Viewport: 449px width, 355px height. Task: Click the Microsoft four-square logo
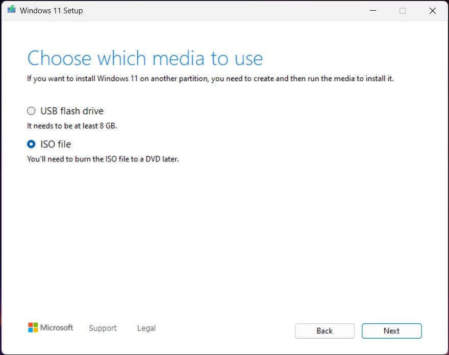pos(34,327)
